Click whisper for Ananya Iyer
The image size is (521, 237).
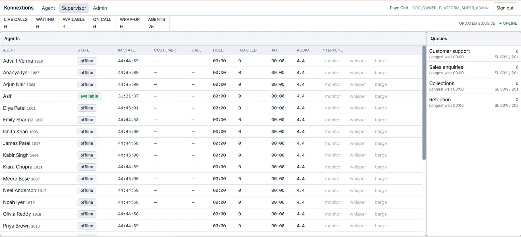(358, 73)
